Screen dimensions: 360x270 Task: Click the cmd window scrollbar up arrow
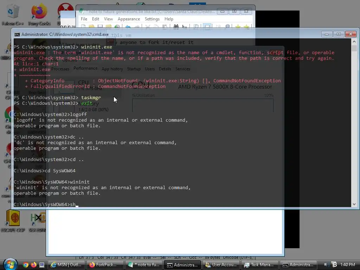coord(354,41)
